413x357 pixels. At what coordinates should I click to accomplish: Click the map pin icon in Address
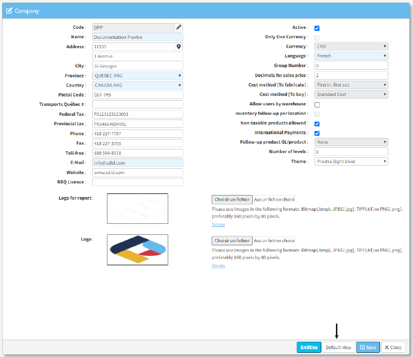pyautogui.click(x=179, y=47)
